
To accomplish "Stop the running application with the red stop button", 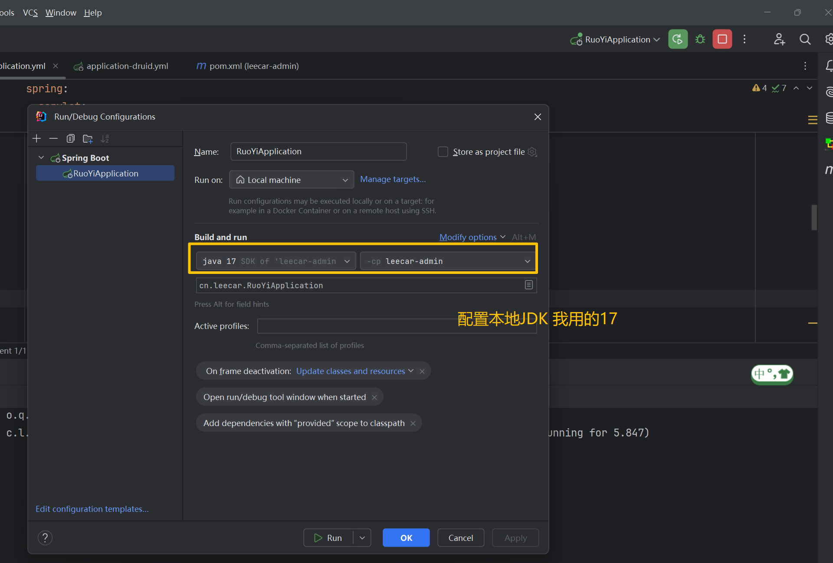I will (x=722, y=39).
